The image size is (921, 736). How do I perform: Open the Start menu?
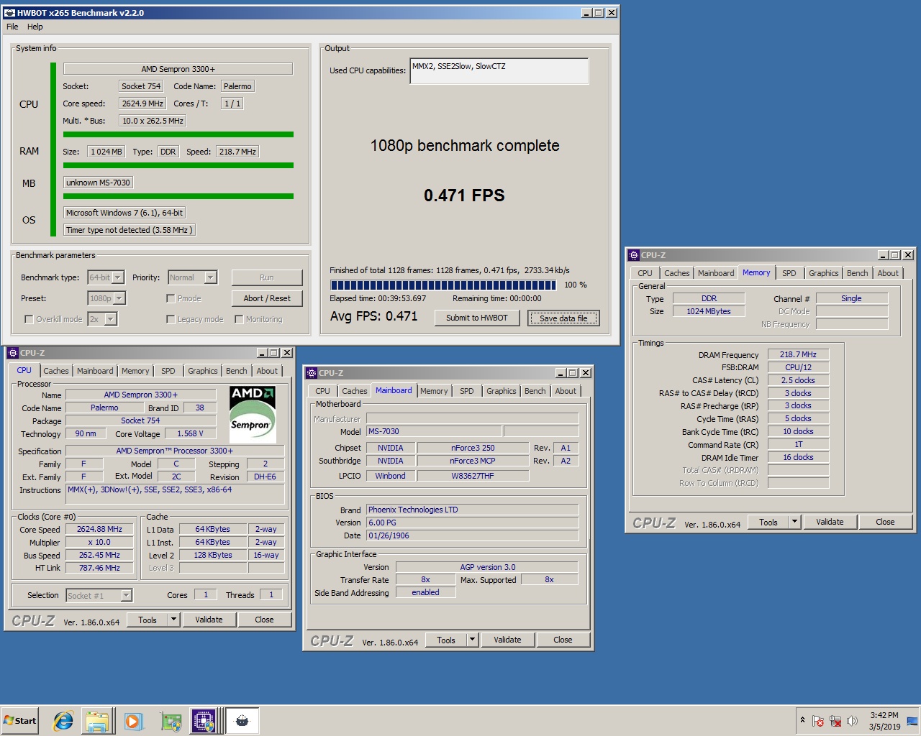[x=20, y=720]
